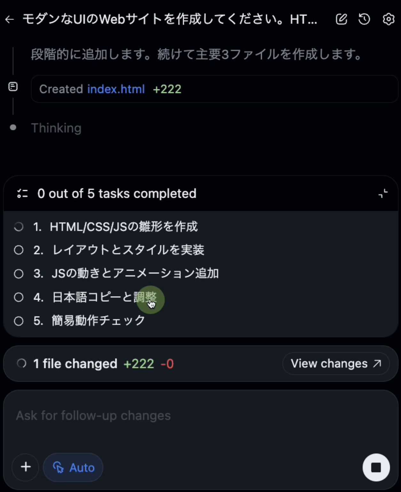Mark task 1 HTML/CSS/JSの雛形を作成 complete

19,226
